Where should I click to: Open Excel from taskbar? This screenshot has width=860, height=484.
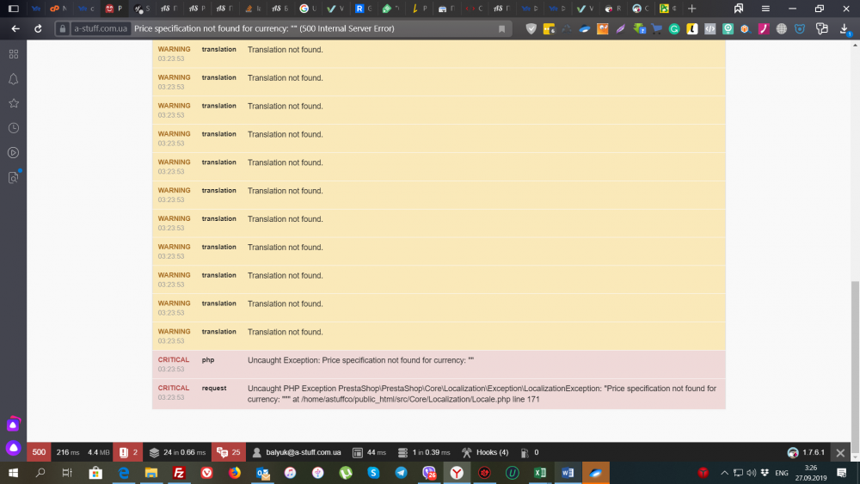540,473
